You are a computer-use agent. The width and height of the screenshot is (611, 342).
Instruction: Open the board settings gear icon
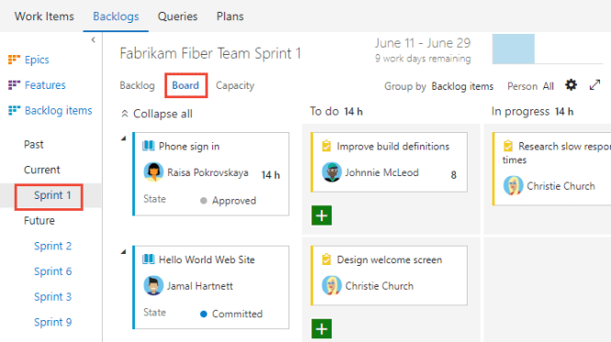[571, 85]
